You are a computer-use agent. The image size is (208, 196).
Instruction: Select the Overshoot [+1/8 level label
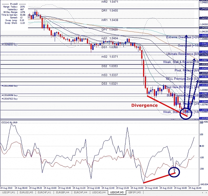point(188,46)
